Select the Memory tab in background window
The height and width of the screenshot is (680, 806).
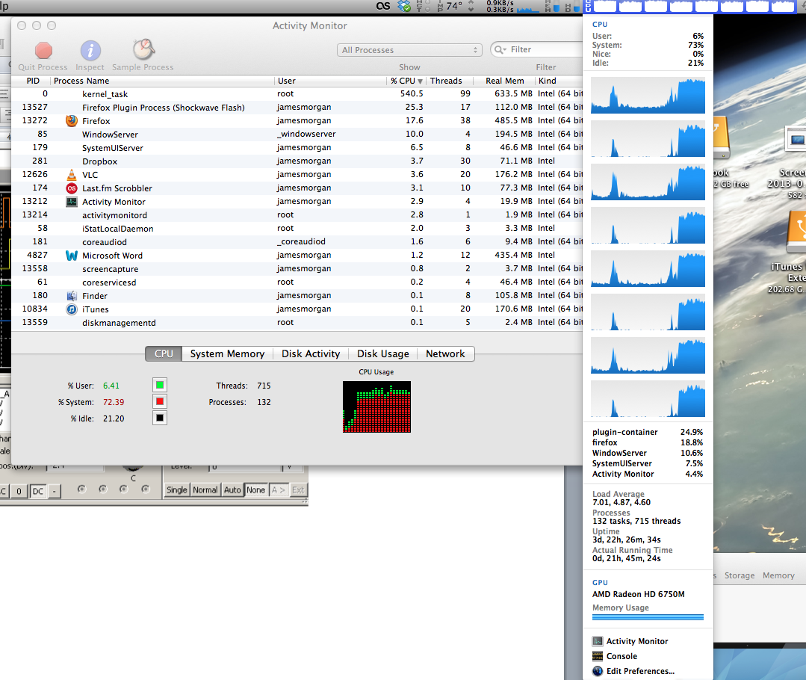pyautogui.click(x=778, y=575)
